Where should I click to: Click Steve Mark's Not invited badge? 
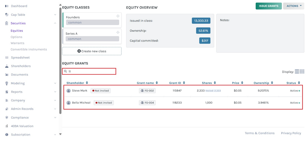[101, 91]
